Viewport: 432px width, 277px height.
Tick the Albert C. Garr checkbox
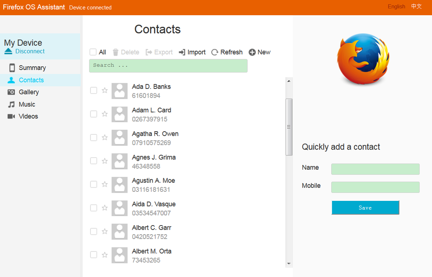click(x=94, y=231)
